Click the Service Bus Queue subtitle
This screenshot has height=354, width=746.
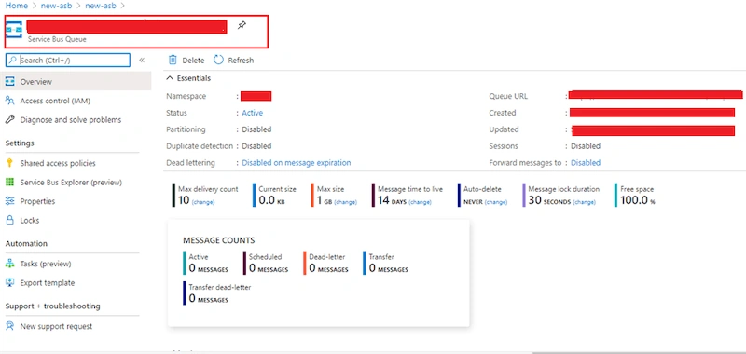tap(57, 39)
